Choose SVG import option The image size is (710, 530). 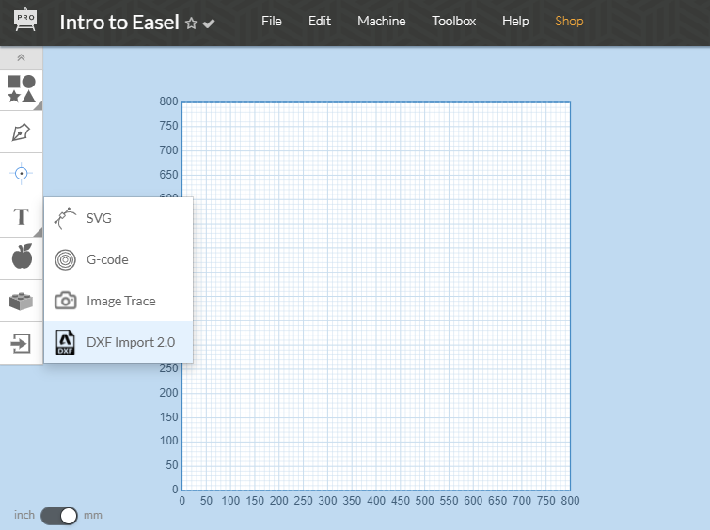118,218
